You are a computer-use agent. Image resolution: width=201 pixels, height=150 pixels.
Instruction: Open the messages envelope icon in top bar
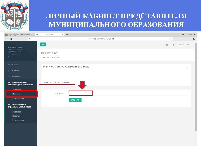point(167,45)
